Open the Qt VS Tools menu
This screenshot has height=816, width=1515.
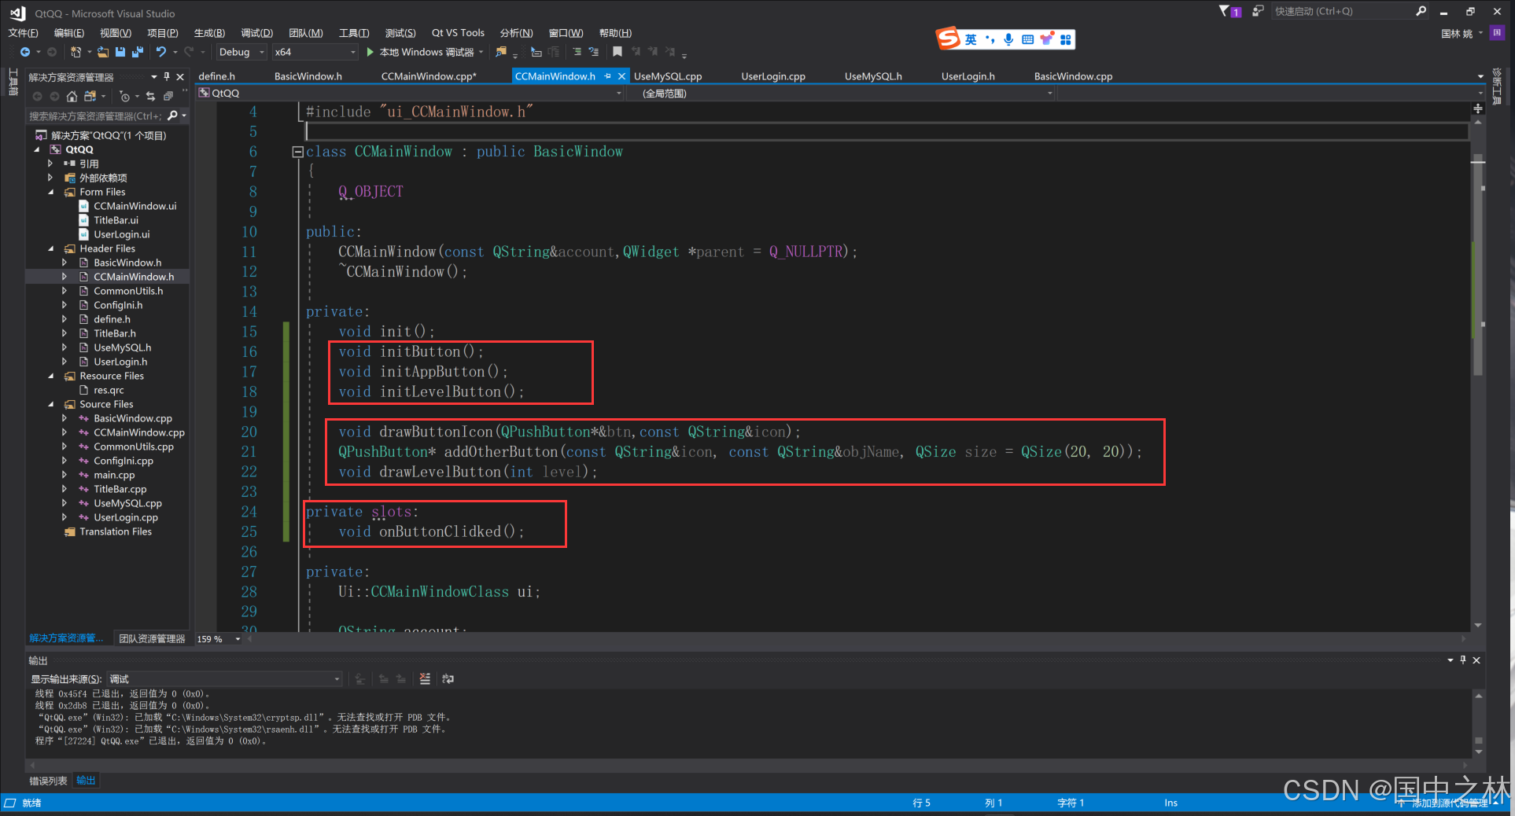click(x=458, y=32)
